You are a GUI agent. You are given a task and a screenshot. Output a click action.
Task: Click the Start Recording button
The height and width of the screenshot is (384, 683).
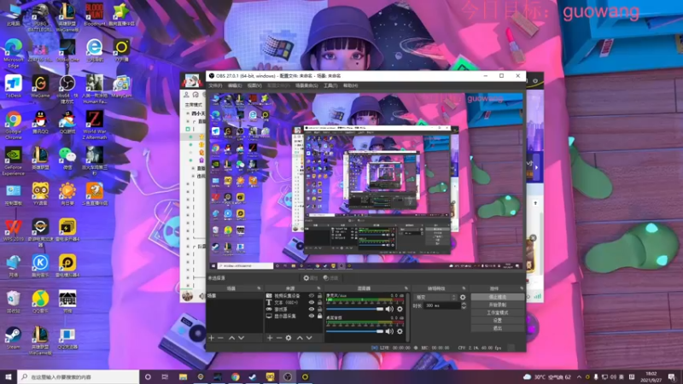pyautogui.click(x=498, y=305)
